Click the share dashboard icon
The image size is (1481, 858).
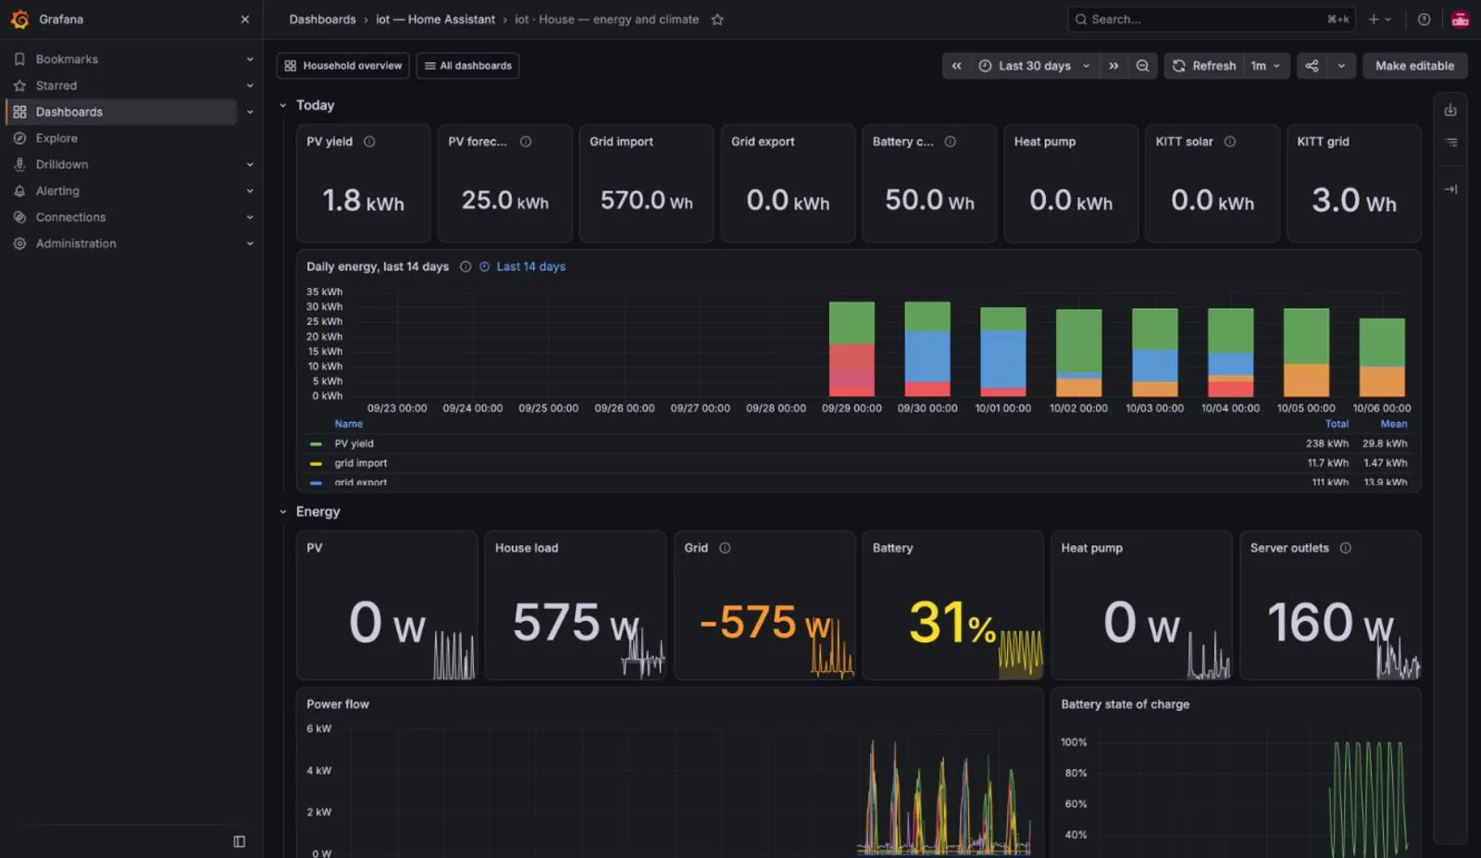(1312, 66)
